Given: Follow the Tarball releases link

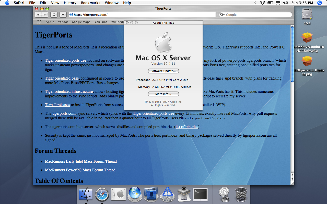Looking at the screenshot, I should pyautogui.click(x=57, y=105).
